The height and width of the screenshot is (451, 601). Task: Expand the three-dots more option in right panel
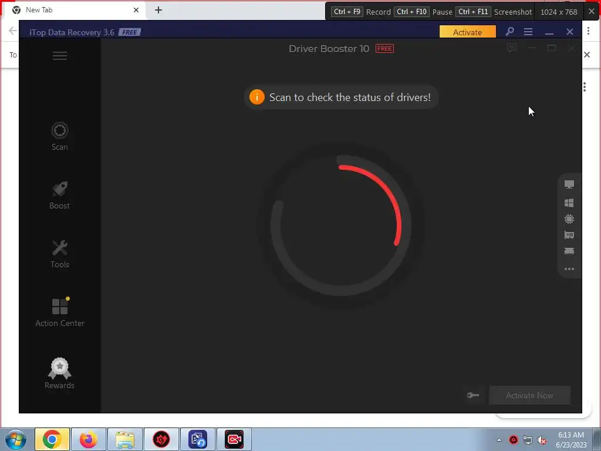pyautogui.click(x=569, y=269)
